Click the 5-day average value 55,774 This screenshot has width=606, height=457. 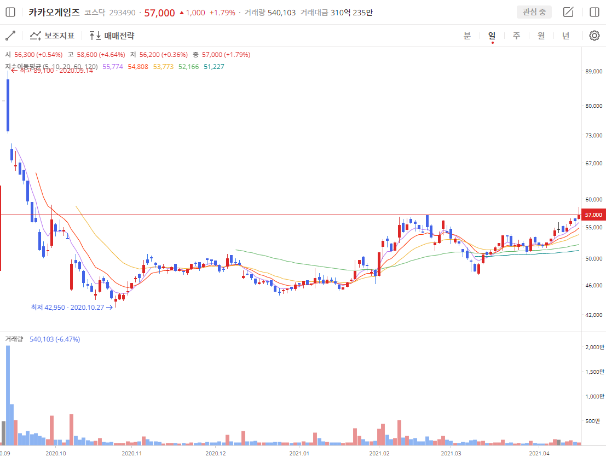pos(113,67)
